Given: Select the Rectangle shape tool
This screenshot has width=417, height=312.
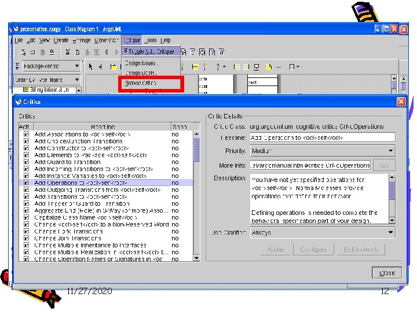Looking at the screenshot, I should point(292,67).
